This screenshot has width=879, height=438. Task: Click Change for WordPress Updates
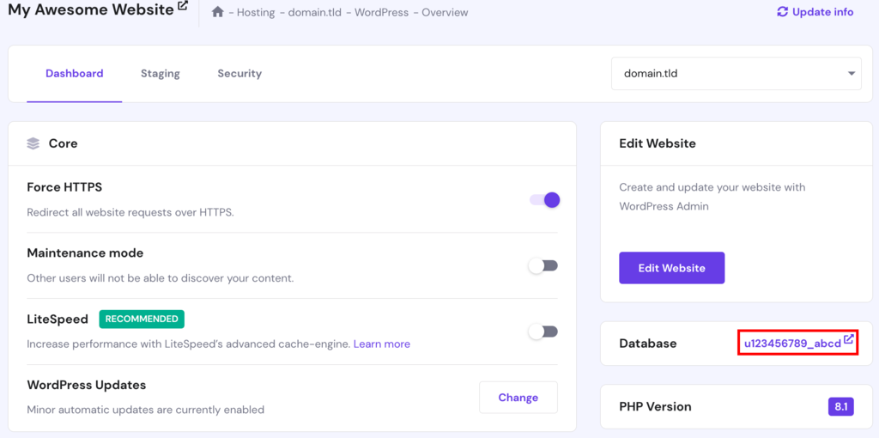coord(518,398)
